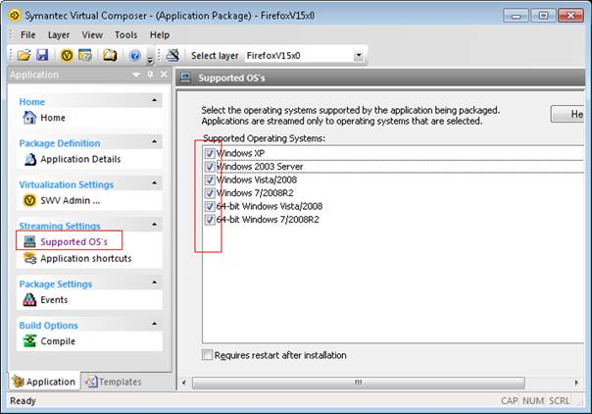Pin the Application panel

(150, 75)
